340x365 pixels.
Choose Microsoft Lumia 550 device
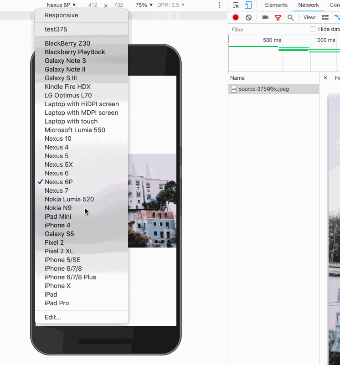pyautogui.click(x=82, y=130)
